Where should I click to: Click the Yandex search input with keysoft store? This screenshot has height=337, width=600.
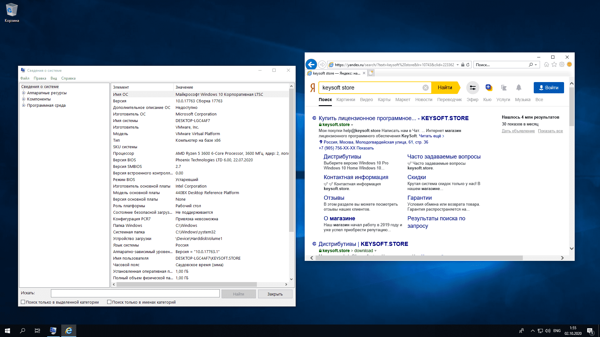point(370,88)
